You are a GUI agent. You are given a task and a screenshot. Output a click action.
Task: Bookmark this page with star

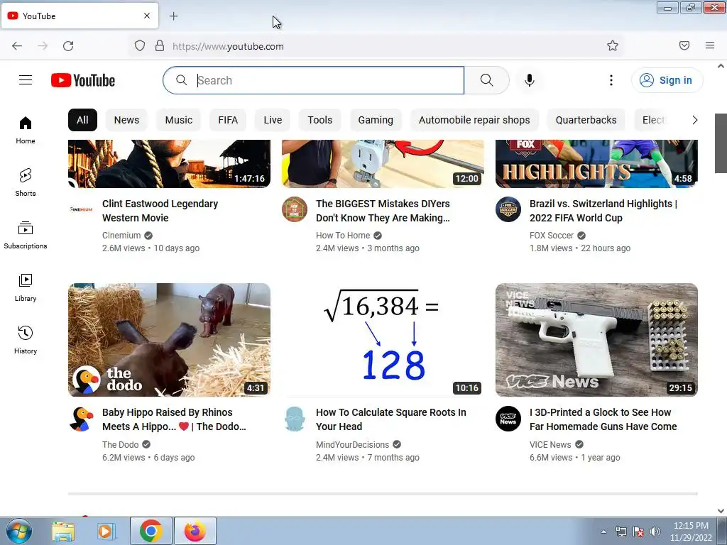pyautogui.click(x=613, y=45)
